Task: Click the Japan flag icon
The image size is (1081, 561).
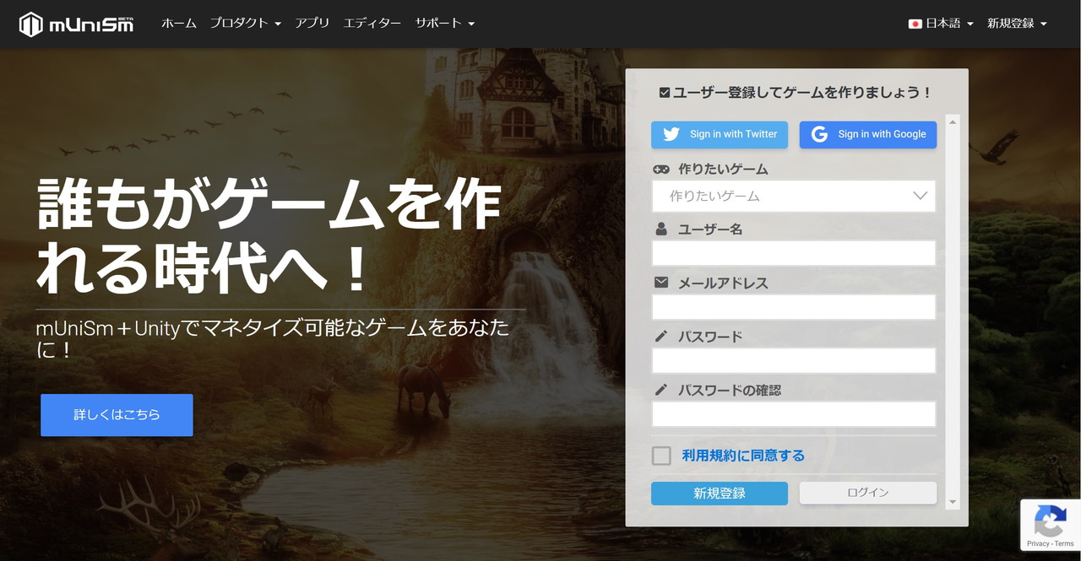Action: pyautogui.click(x=915, y=24)
